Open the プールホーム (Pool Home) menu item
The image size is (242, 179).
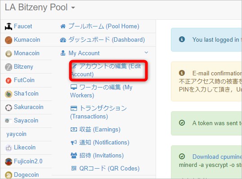coord(104,26)
